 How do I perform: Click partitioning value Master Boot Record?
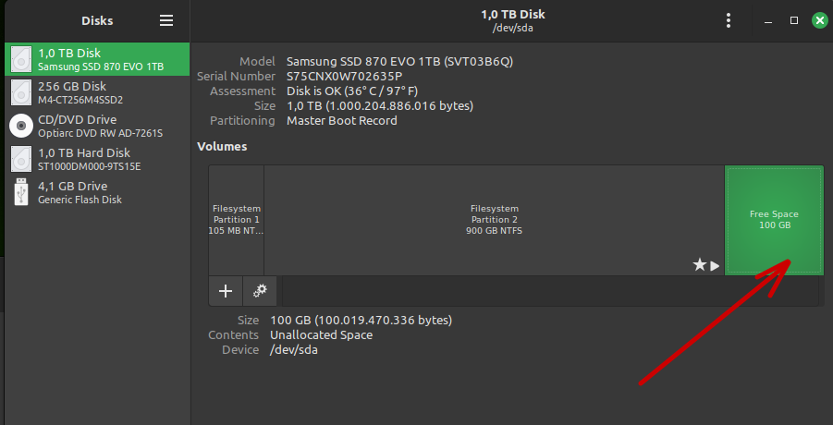(x=341, y=120)
